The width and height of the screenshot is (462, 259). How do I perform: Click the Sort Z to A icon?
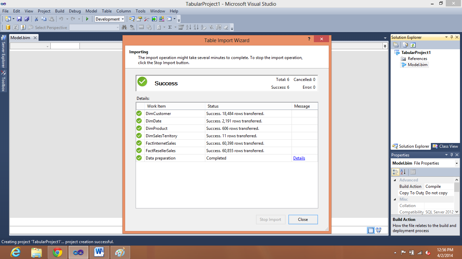click(x=196, y=27)
